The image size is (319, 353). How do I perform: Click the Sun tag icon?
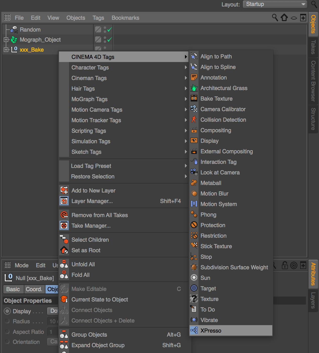pyautogui.click(x=194, y=278)
